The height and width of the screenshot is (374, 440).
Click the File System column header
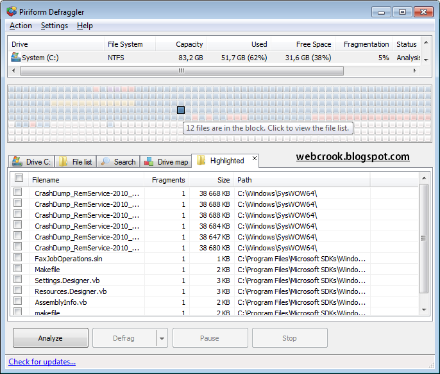click(x=130, y=44)
